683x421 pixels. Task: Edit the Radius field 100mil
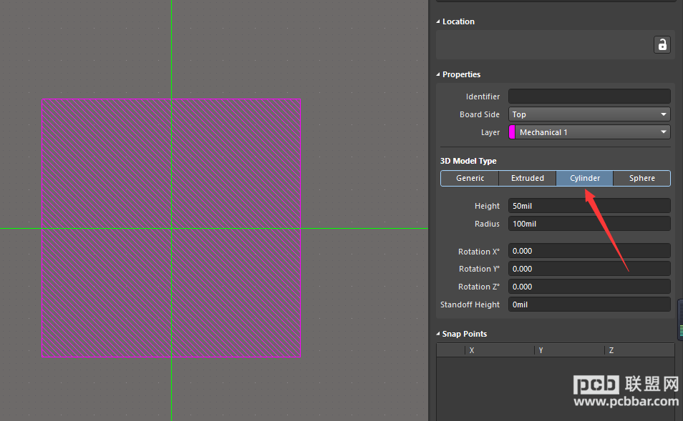589,224
